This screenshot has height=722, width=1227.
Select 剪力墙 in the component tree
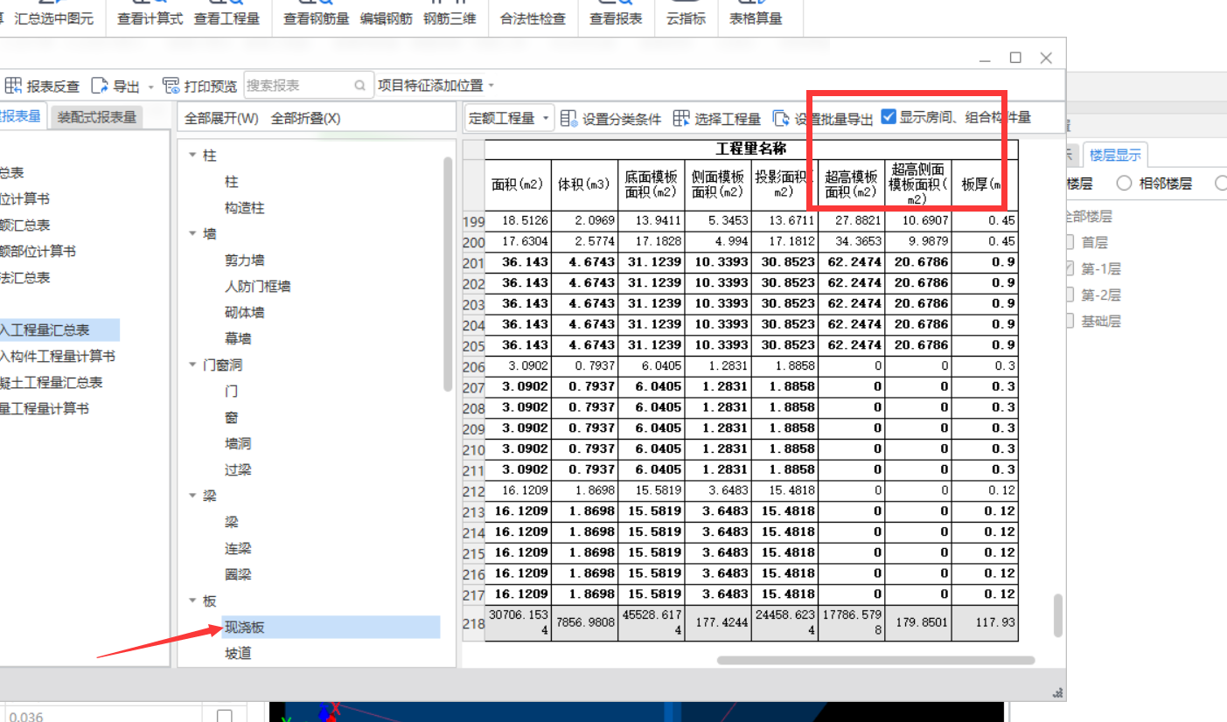(x=244, y=260)
